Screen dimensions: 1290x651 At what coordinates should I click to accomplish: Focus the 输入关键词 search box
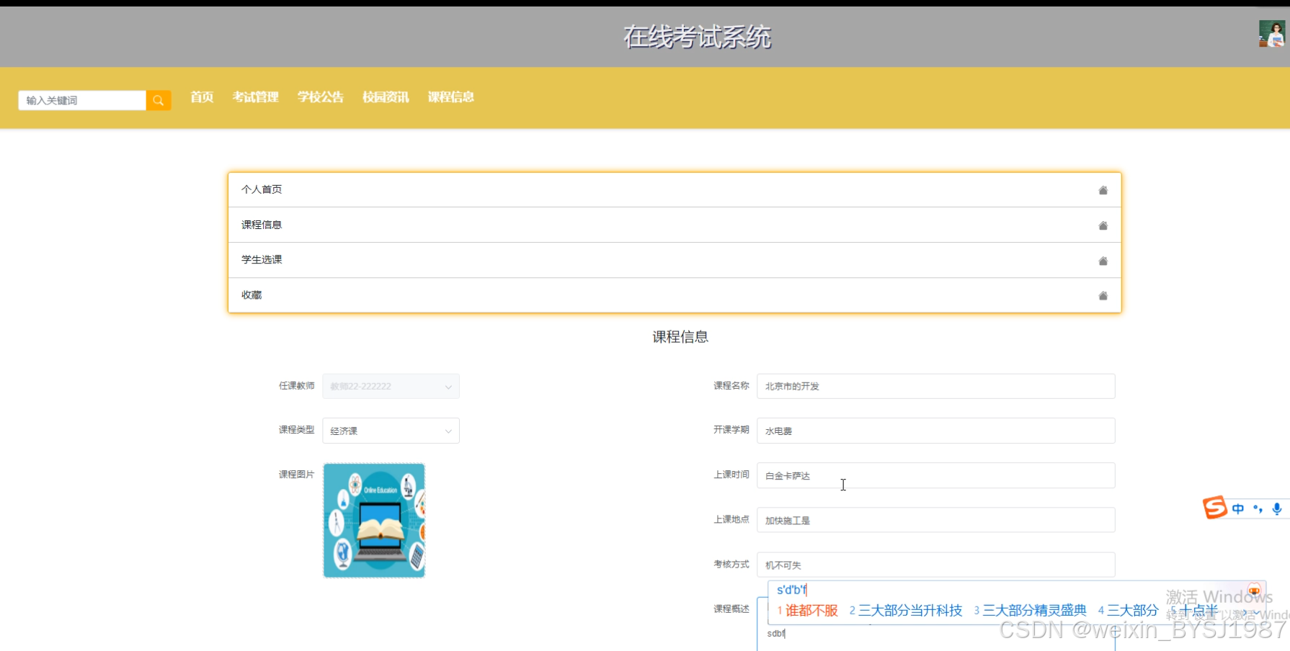(x=82, y=100)
